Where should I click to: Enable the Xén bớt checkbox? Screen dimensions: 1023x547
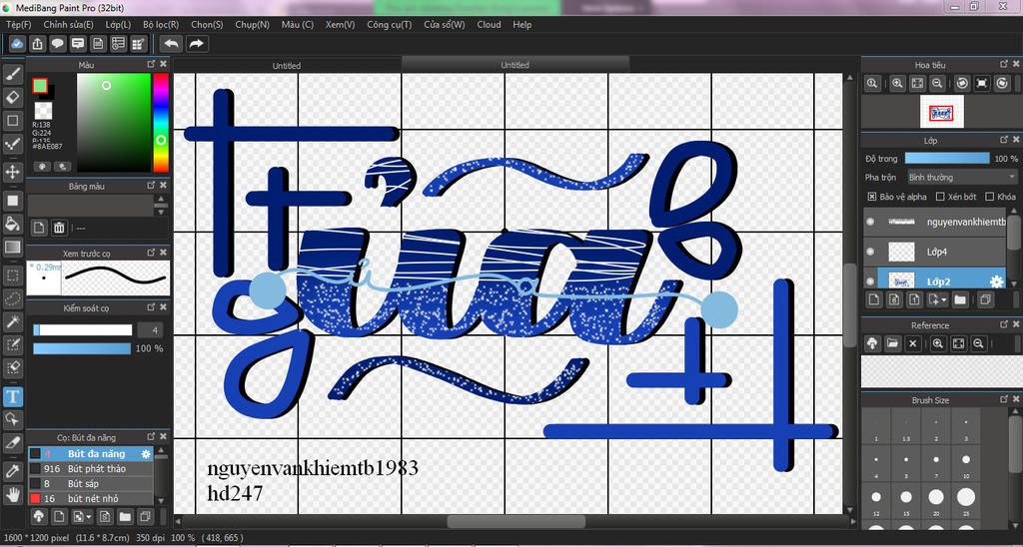[940, 197]
